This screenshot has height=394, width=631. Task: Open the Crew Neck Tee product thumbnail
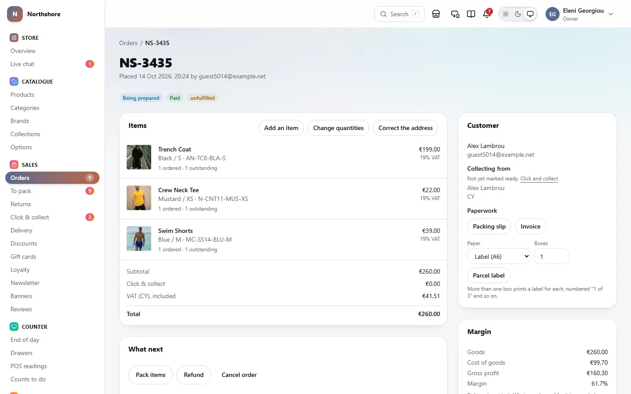pyautogui.click(x=139, y=198)
